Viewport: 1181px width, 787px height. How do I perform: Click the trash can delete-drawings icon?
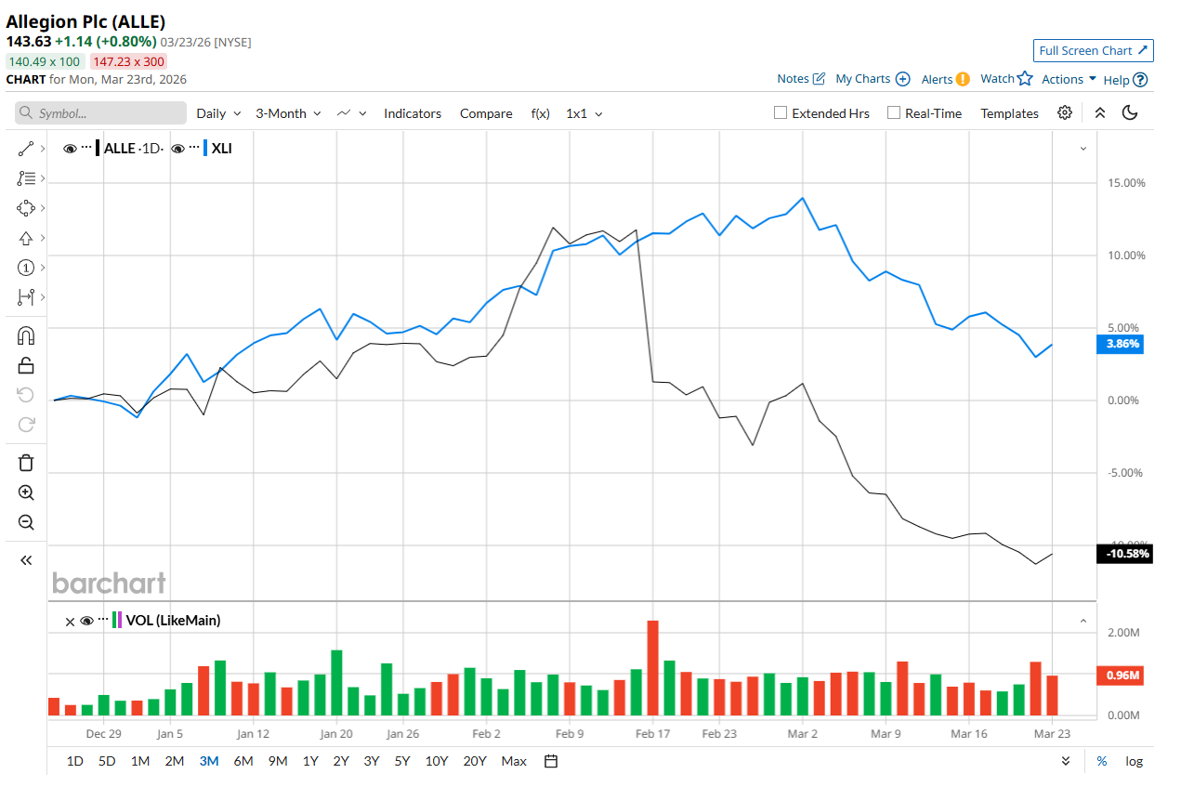[x=26, y=463]
